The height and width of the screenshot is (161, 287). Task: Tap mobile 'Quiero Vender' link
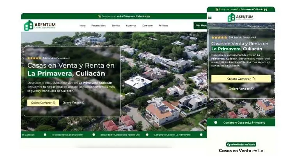[241, 89]
